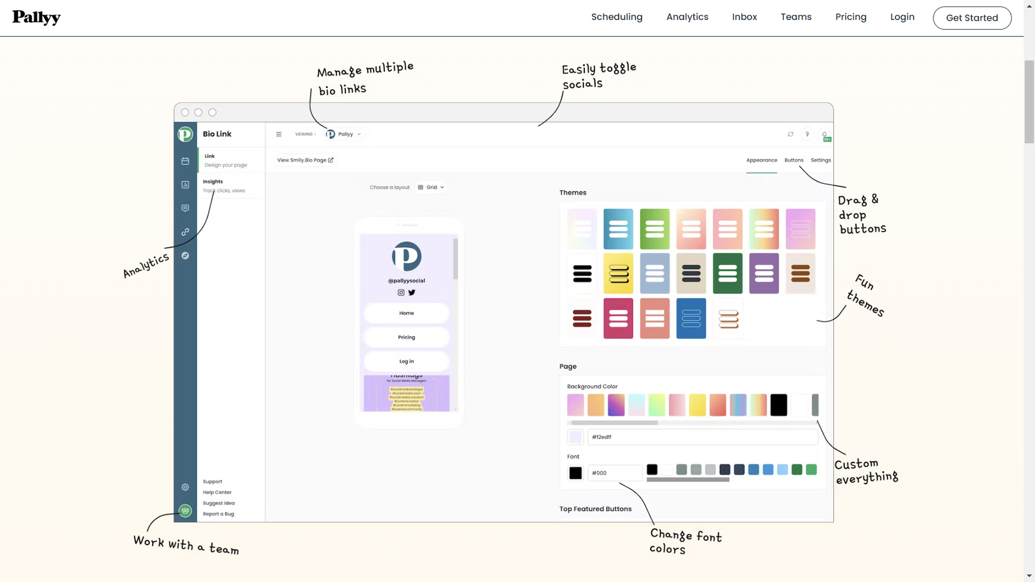1035x582 pixels.
Task: Open the analytics chart icon in app sidebar
Action: pyautogui.click(x=185, y=185)
